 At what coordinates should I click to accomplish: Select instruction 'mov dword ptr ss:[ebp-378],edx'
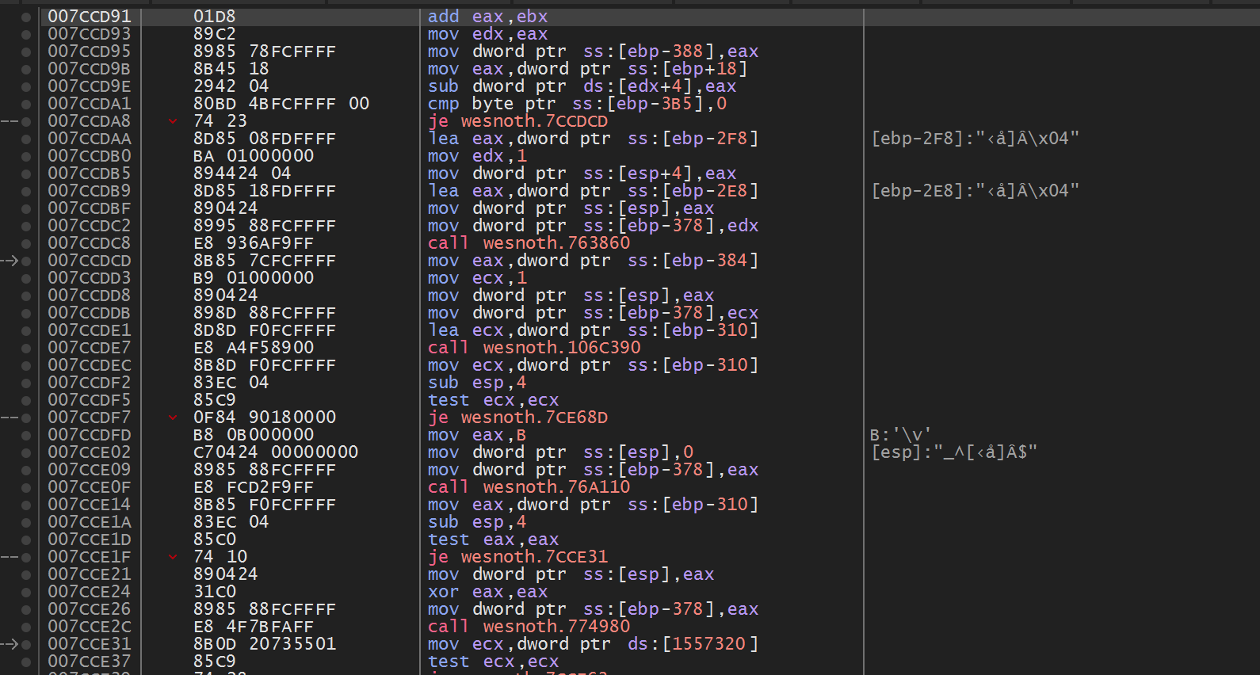click(x=594, y=226)
